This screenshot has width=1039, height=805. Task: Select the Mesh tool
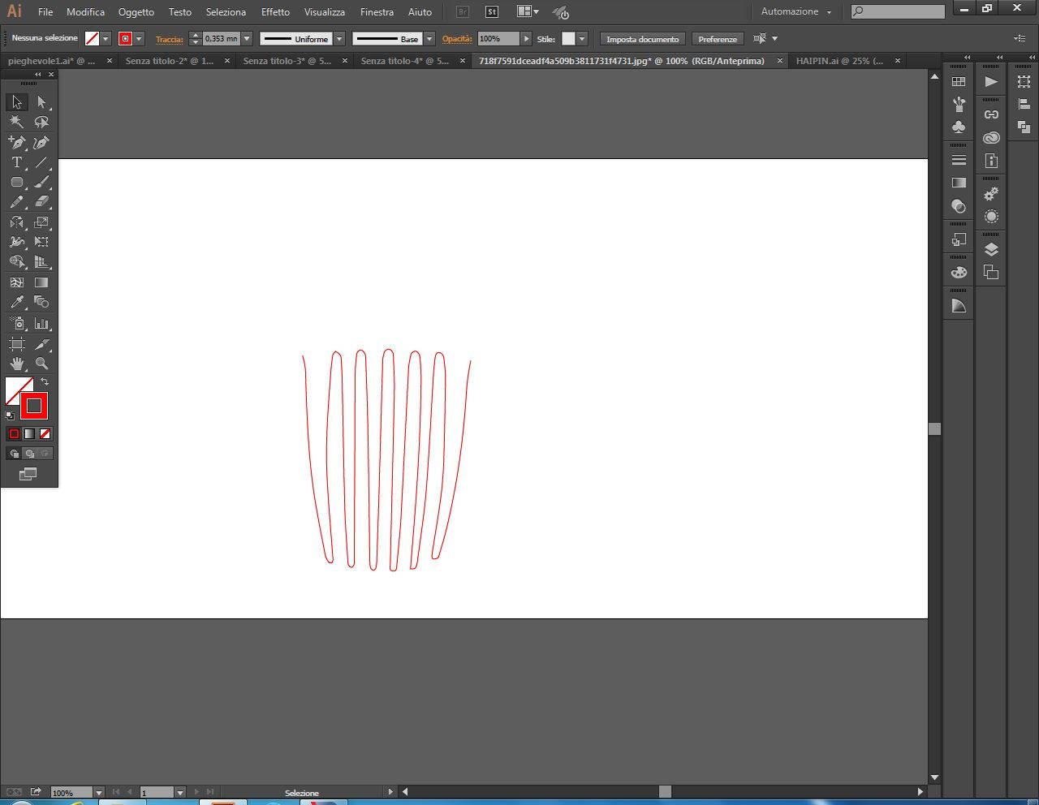(x=16, y=282)
